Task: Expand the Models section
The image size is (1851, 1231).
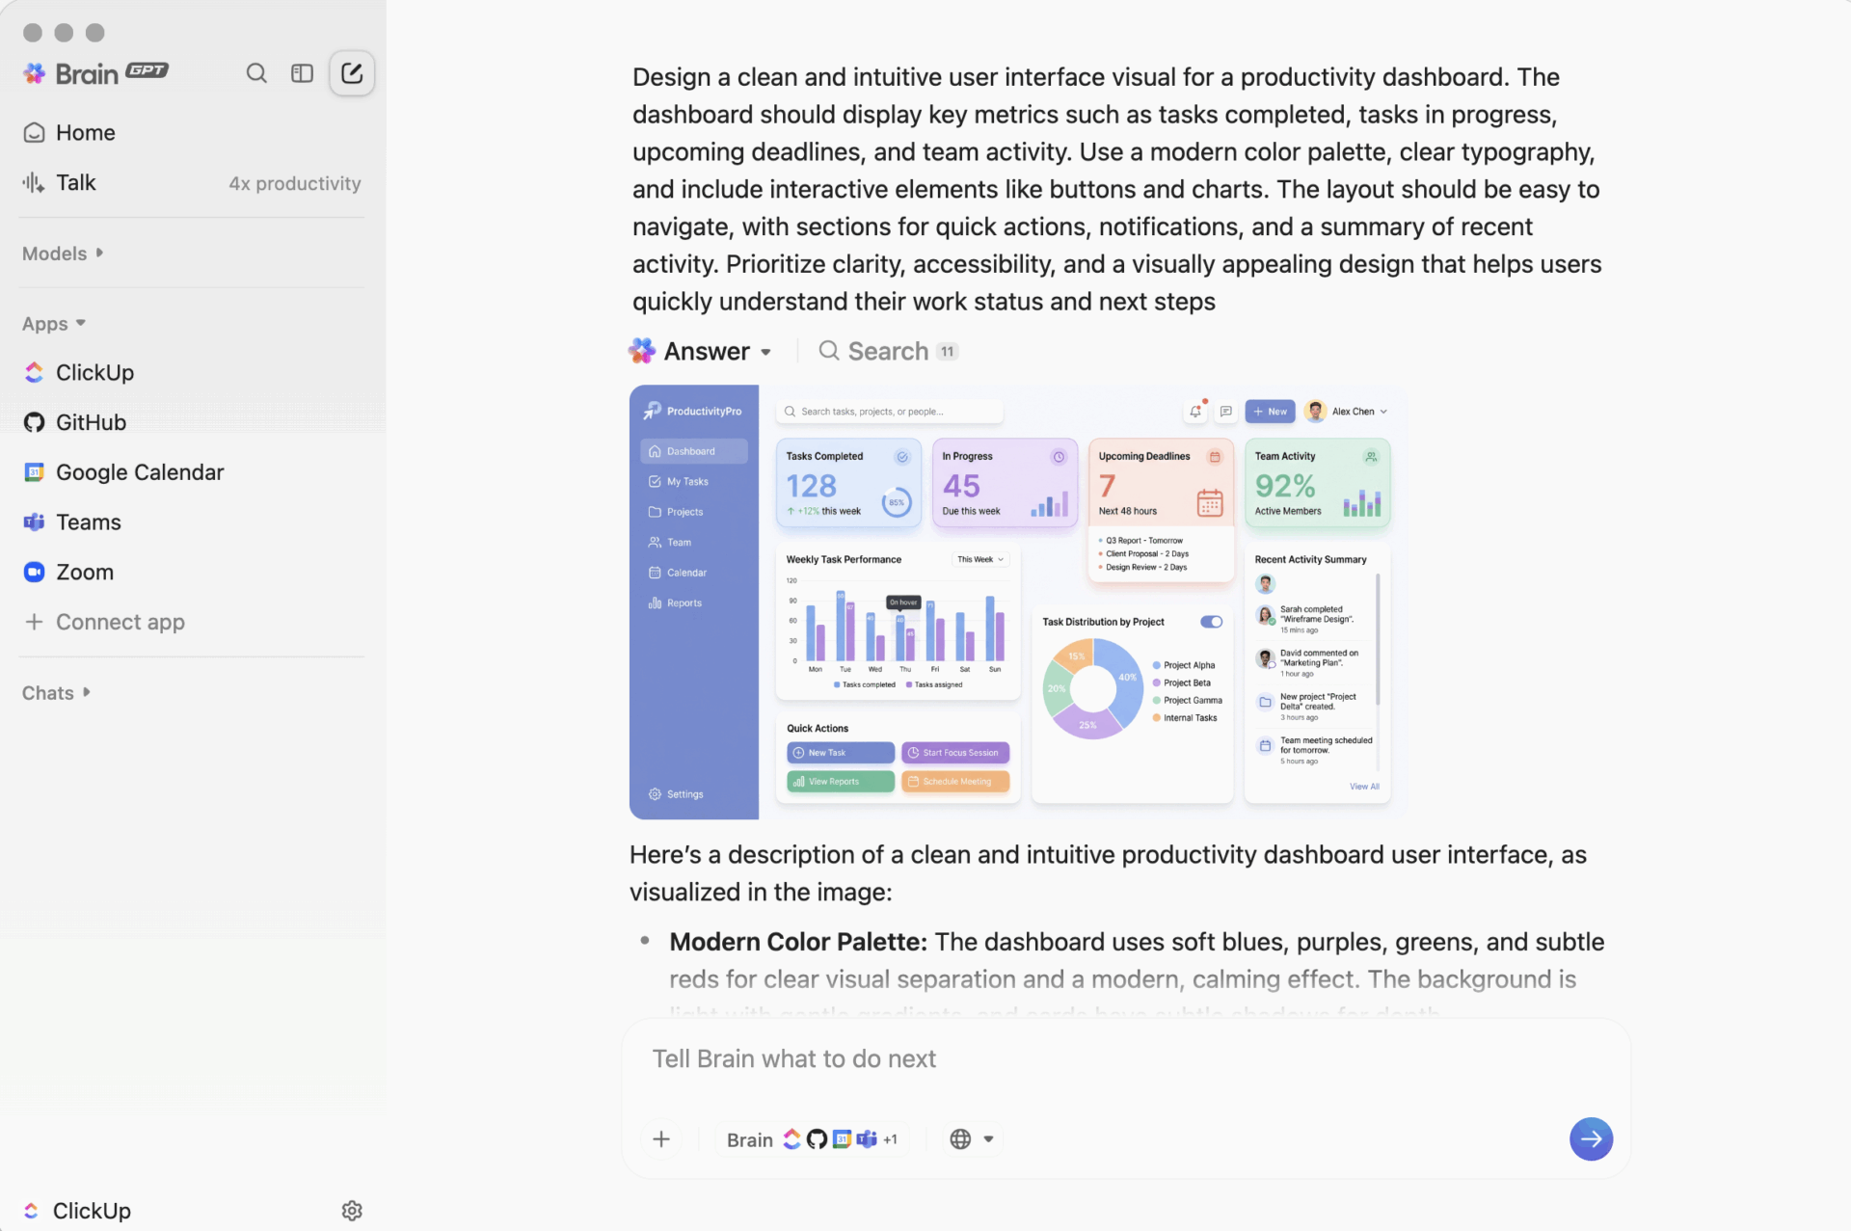Action: 63,254
